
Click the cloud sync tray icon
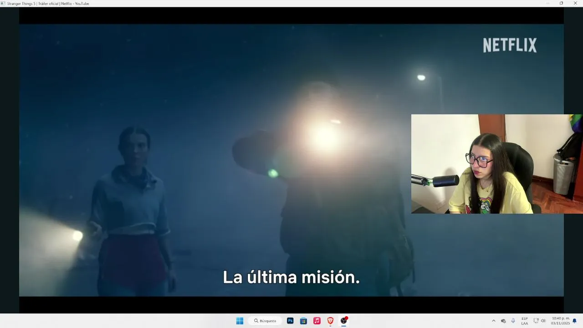(503, 321)
